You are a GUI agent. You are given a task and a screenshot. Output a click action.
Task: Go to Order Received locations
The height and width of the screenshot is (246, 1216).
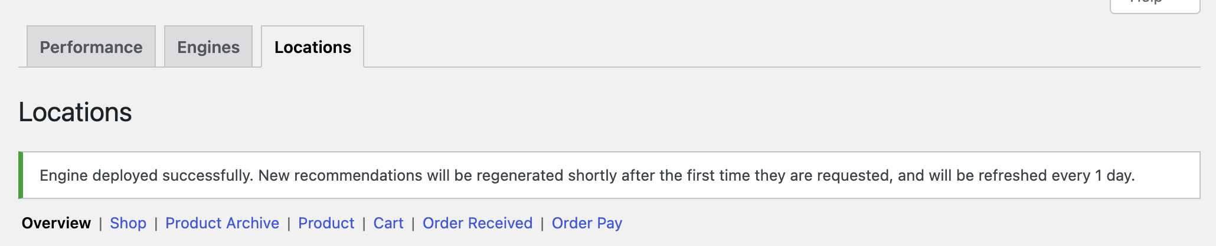[478, 223]
